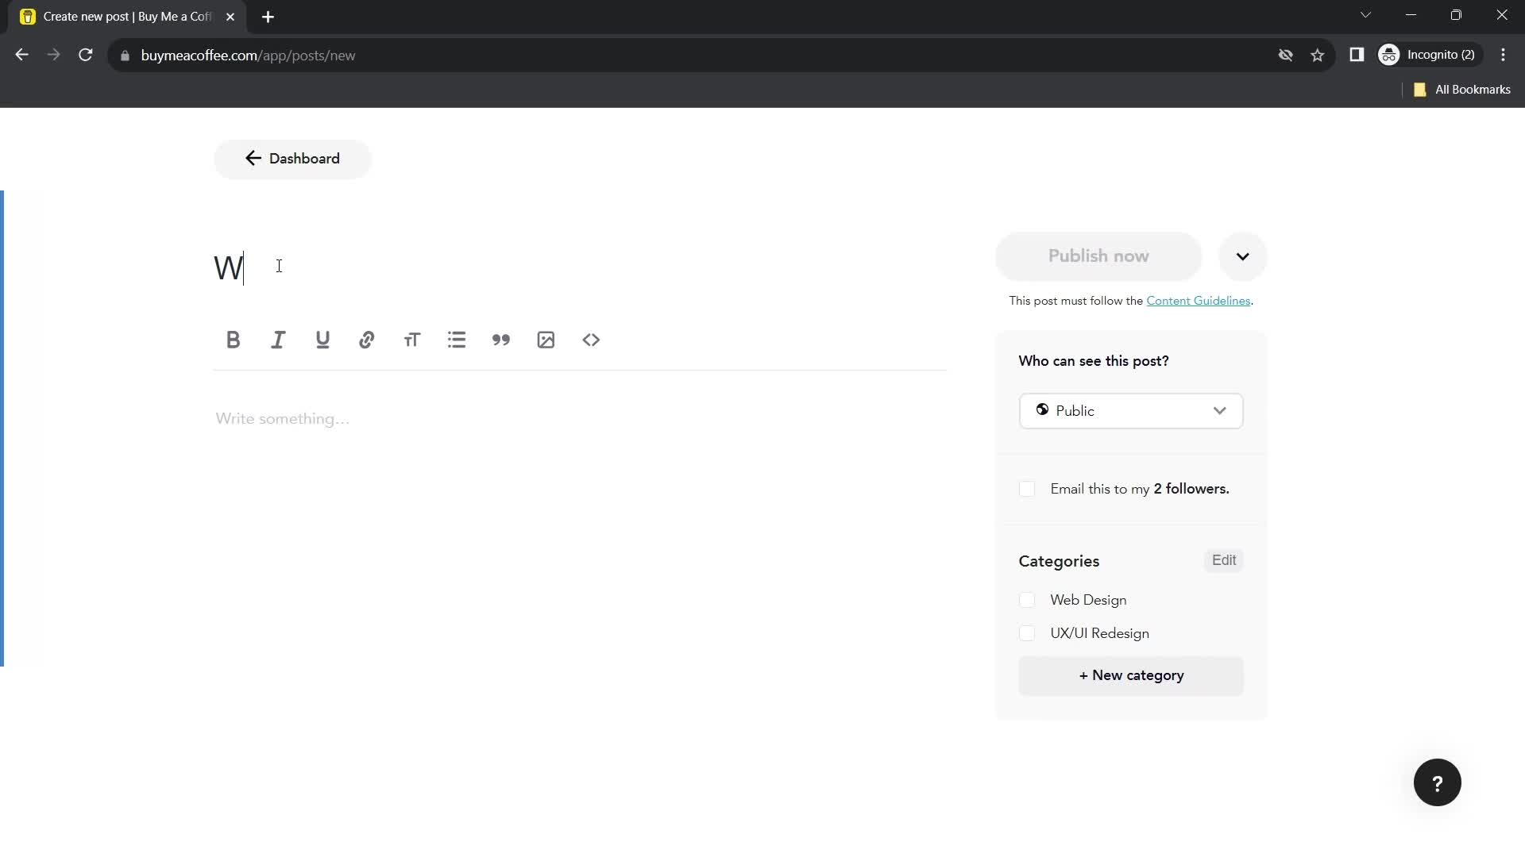The width and height of the screenshot is (1525, 857).
Task: Click the tracking protection eye icon
Action: coord(1285,55)
